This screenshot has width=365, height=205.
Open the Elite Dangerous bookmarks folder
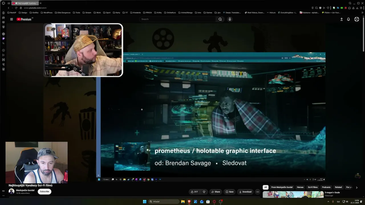[62, 13]
